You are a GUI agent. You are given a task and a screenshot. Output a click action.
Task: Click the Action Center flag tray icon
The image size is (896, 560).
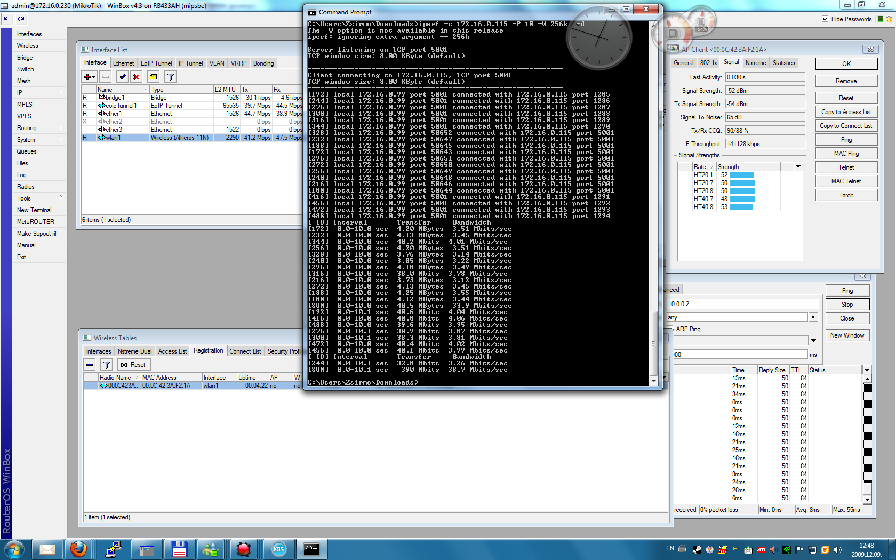click(x=799, y=550)
